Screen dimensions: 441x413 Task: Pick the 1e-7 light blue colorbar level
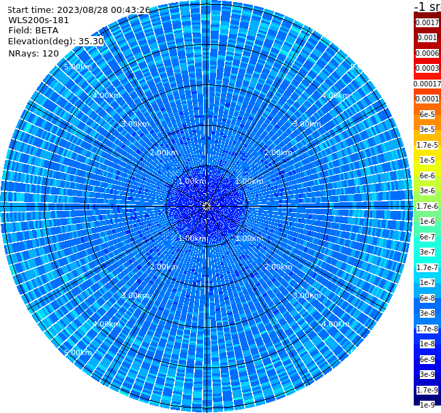click(427, 283)
